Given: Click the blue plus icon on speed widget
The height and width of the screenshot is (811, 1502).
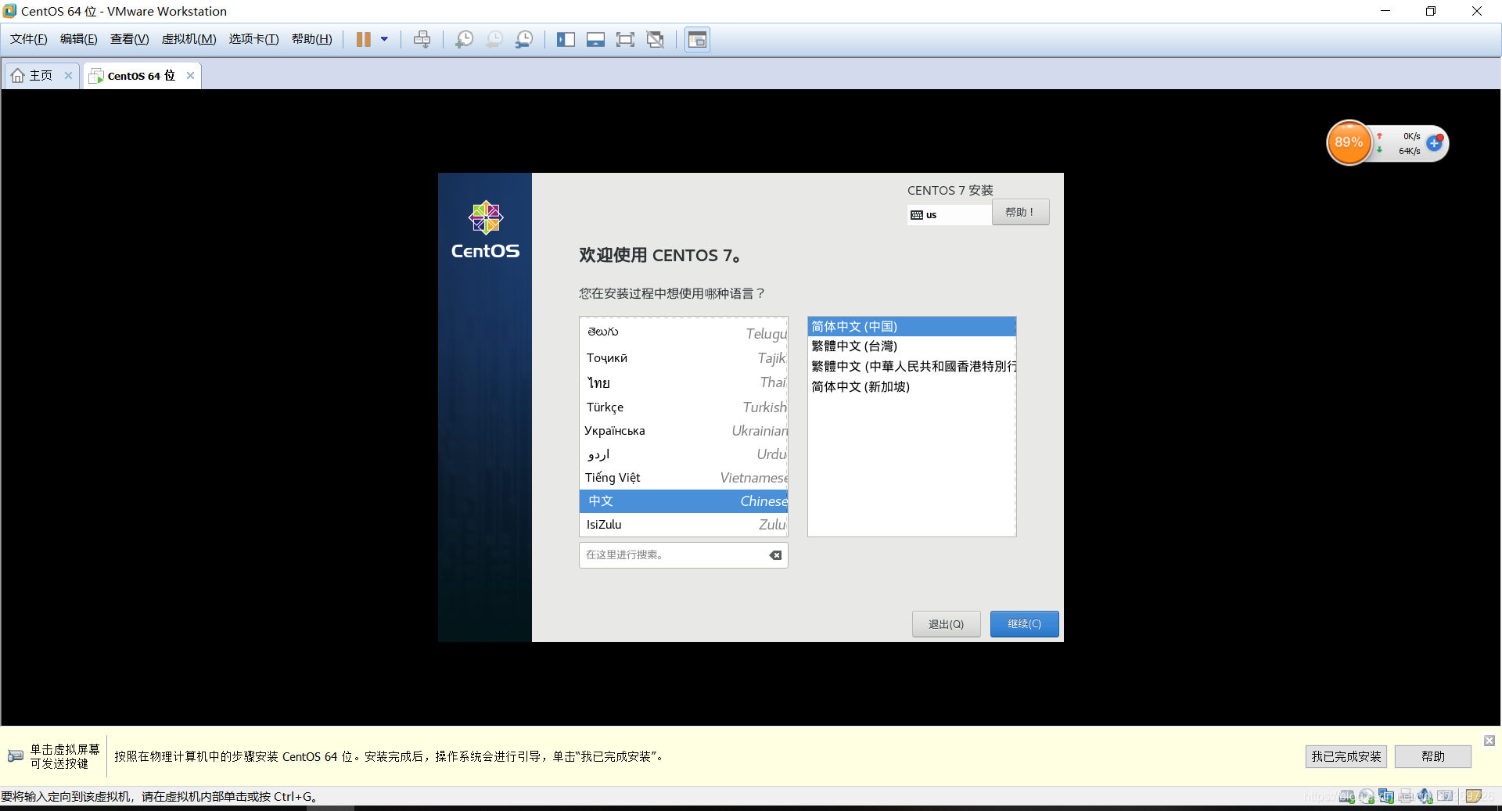Looking at the screenshot, I should point(1434,142).
